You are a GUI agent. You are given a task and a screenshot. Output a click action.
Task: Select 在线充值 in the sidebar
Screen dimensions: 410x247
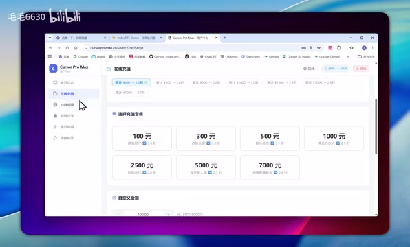click(74, 93)
